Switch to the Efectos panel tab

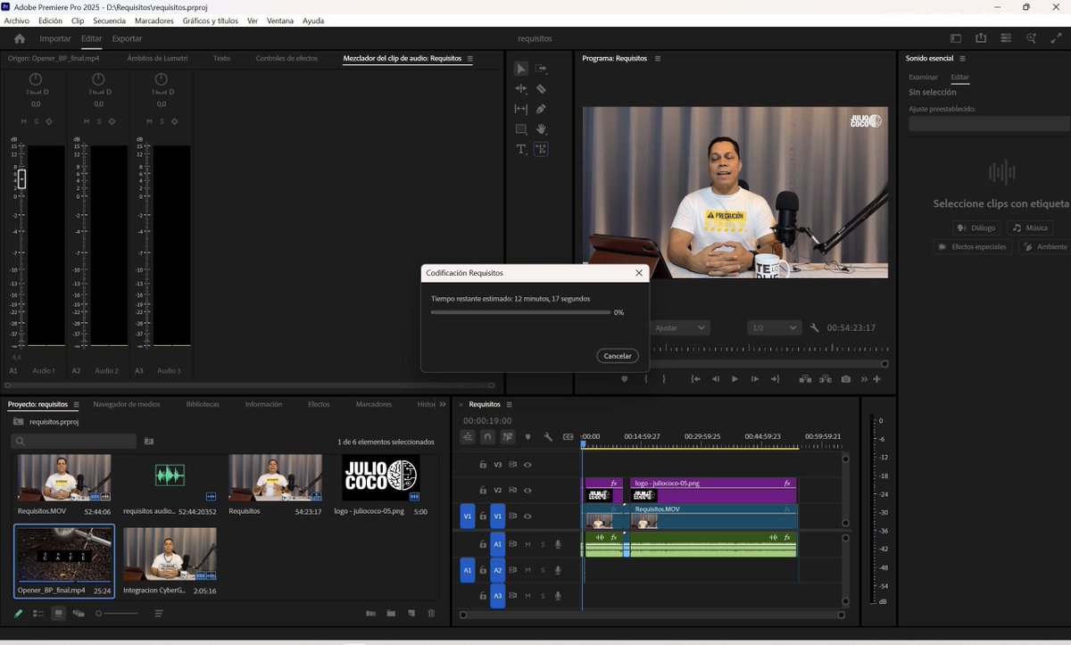pos(319,404)
